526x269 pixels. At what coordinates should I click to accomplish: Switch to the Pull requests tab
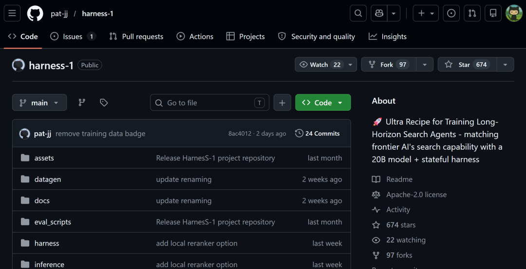pyautogui.click(x=136, y=36)
